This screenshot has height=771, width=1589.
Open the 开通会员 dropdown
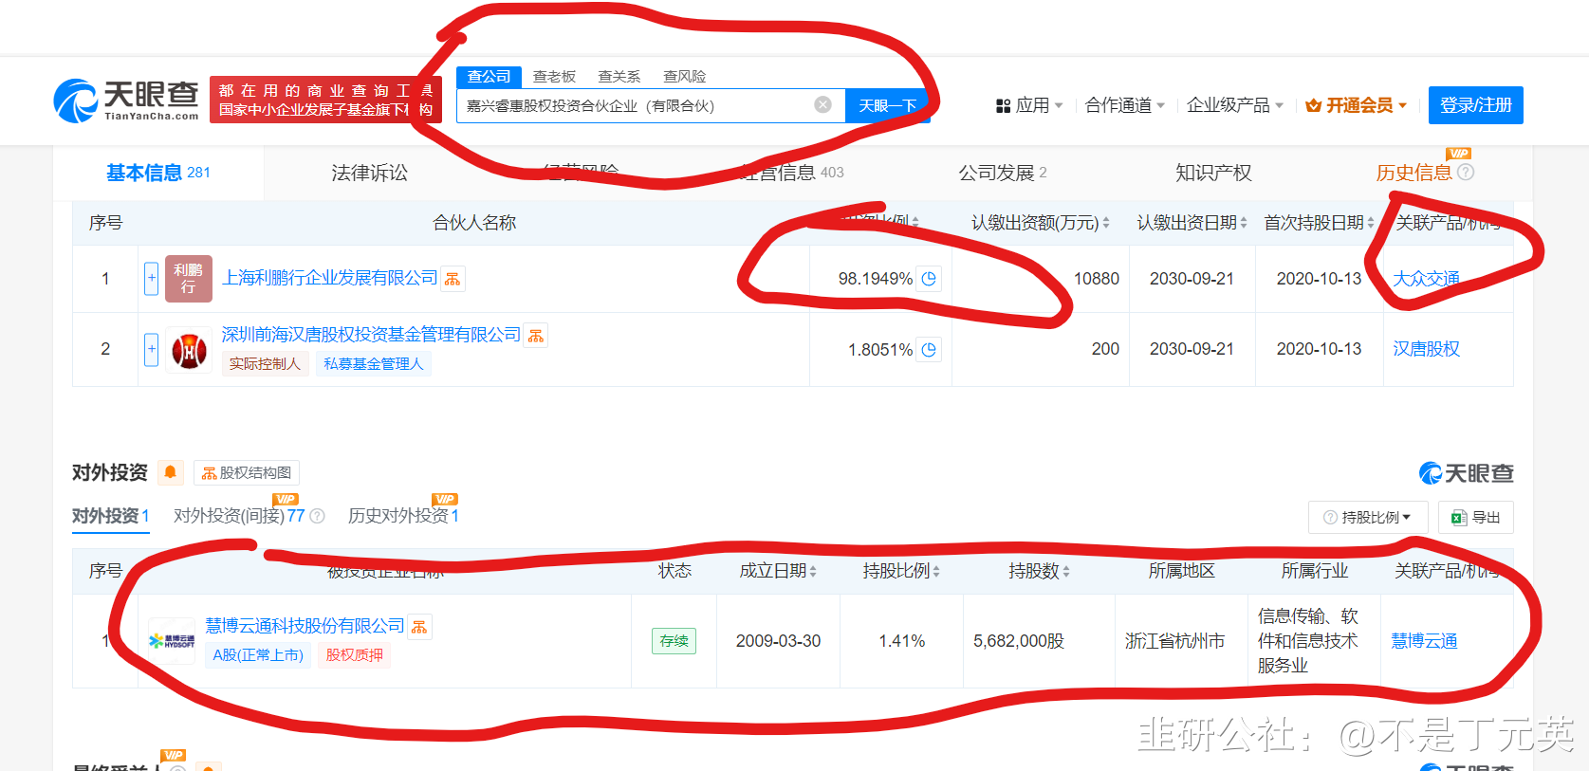point(1356,105)
